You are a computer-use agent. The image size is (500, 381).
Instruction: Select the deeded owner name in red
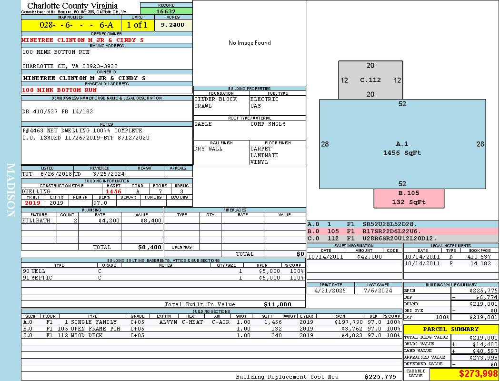tap(82, 40)
